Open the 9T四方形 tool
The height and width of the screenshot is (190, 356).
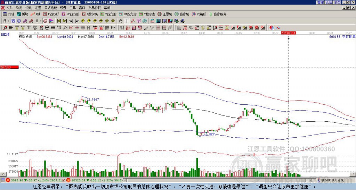pos(128,14)
